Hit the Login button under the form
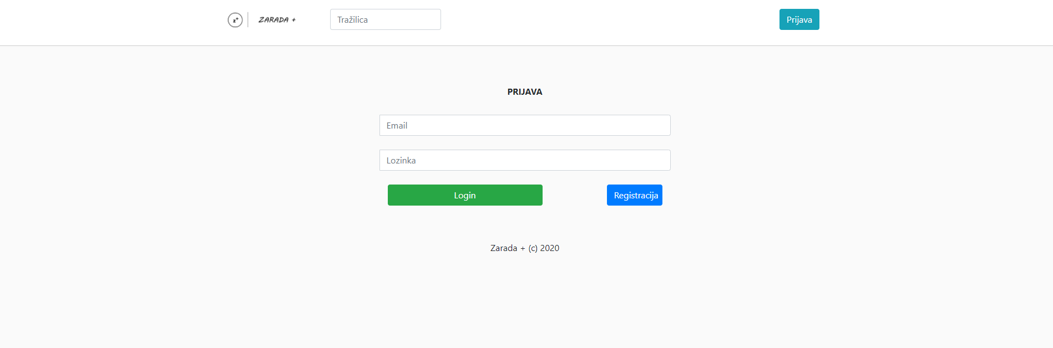This screenshot has height=348, width=1053. point(464,195)
